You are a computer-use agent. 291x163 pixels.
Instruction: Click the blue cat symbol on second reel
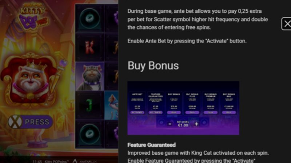112,105
